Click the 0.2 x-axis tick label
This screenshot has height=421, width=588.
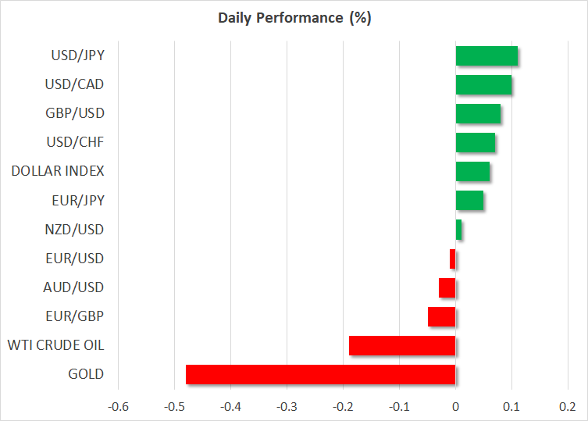point(568,407)
